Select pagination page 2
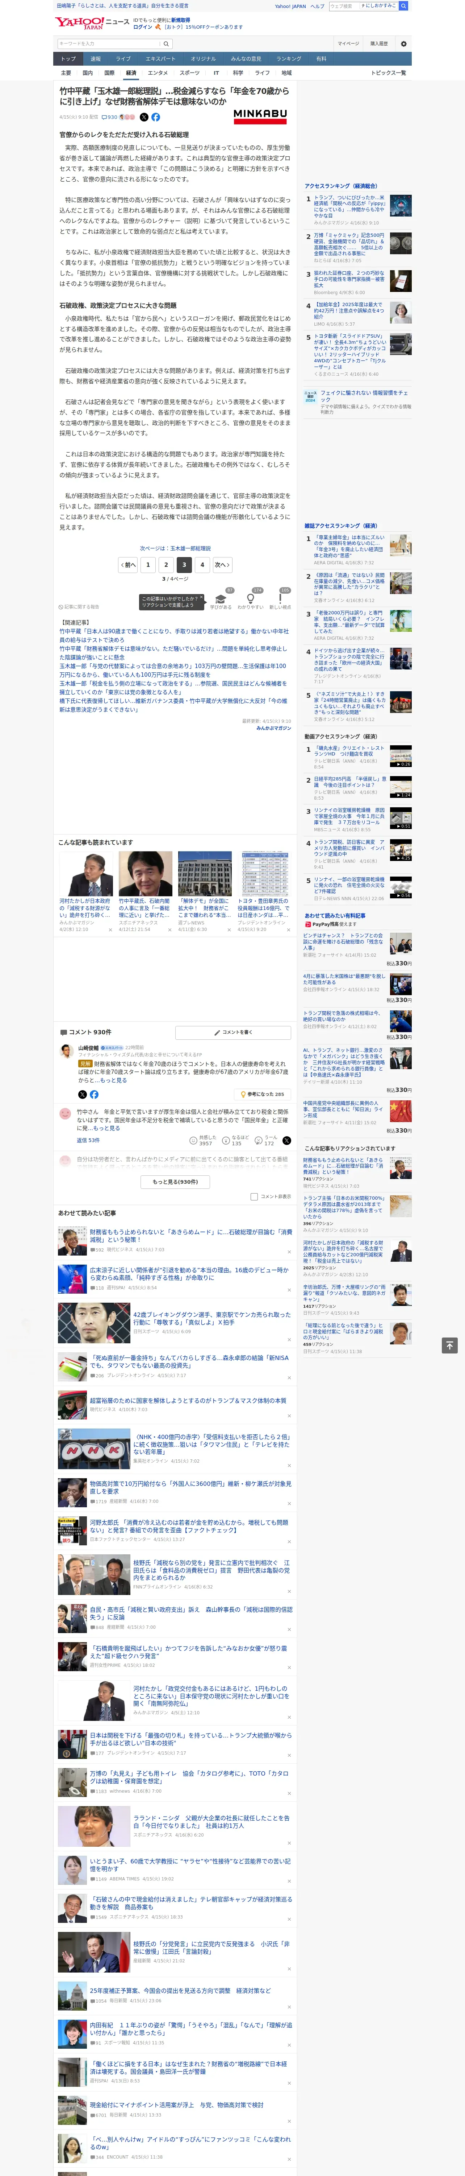Image resolution: width=465 pixels, height=2176 pixels. (x=166, y=564)
